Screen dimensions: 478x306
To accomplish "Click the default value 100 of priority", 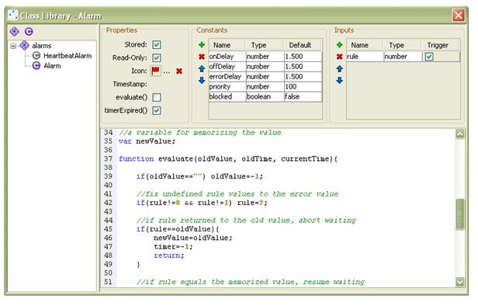I will click(x=303, y=87).
